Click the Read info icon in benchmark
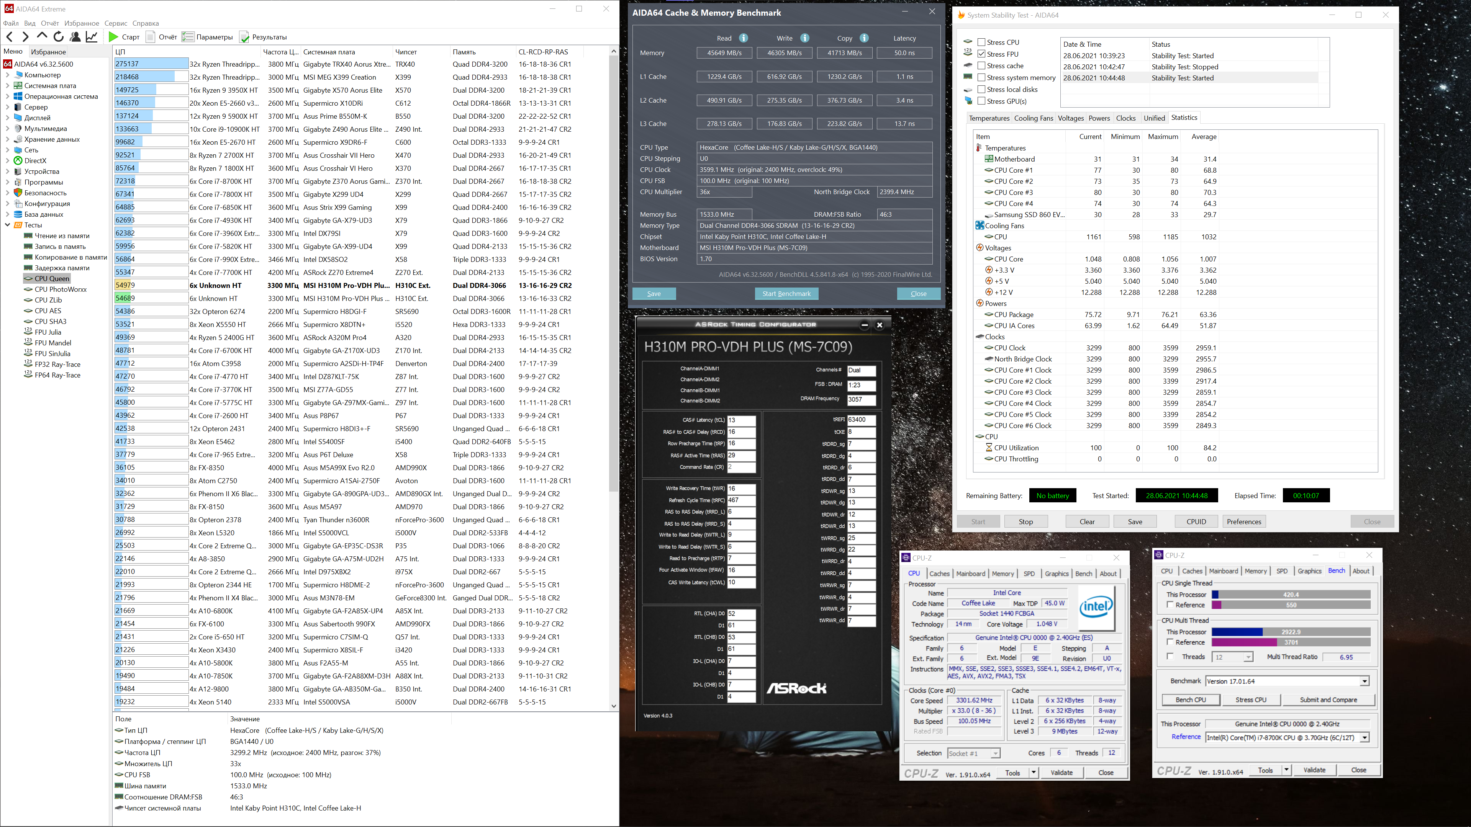Viewport: 1471px width, 827px height. [744, 38]
